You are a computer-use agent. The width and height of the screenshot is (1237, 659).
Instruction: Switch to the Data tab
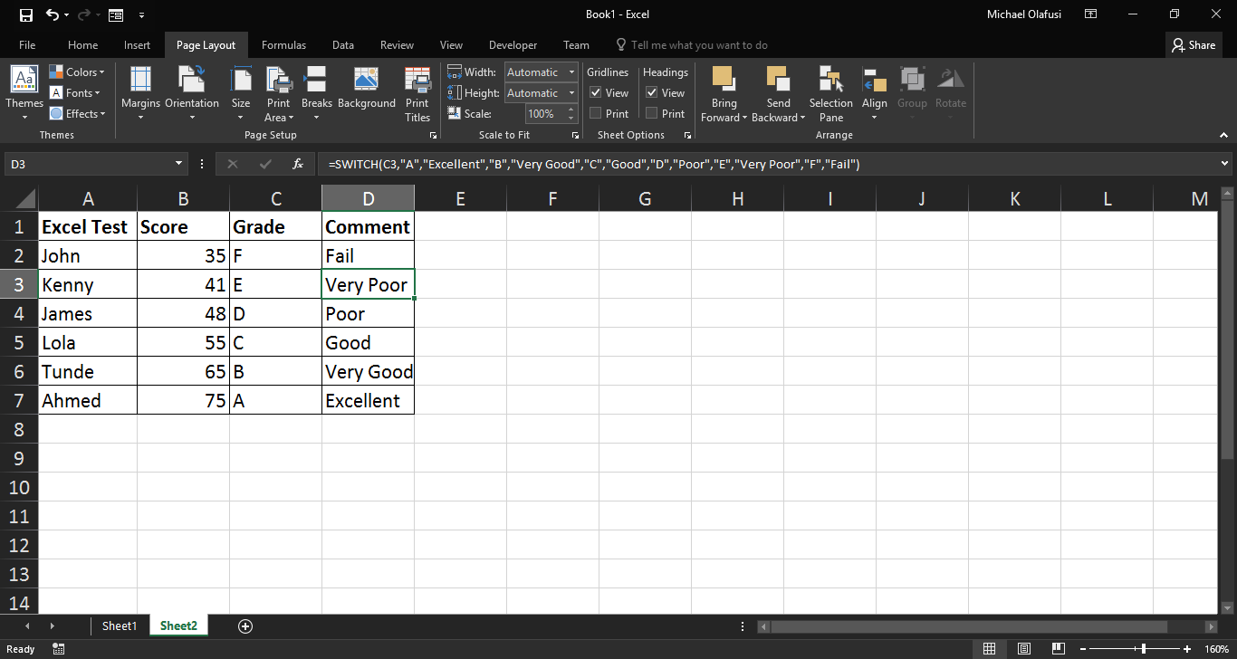coord(343,44)
